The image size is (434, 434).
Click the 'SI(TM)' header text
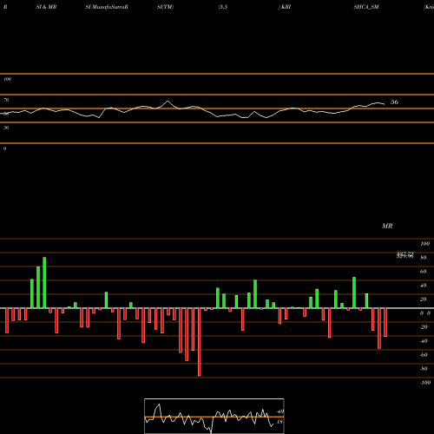(165, 7)
